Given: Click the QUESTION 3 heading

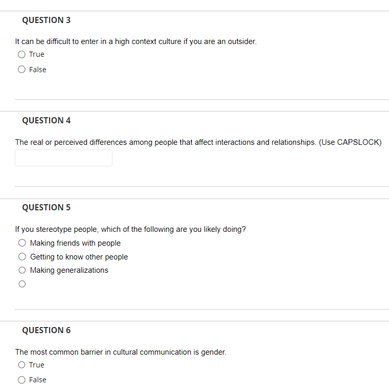Looking at the screenshot, I should pyautogui.click(x=47, y=20).
